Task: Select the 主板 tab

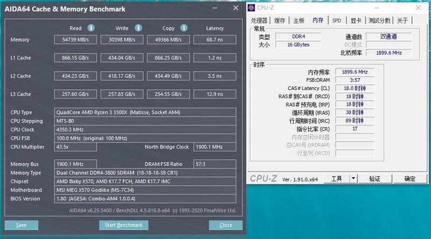Action: [x=299, y=20]
